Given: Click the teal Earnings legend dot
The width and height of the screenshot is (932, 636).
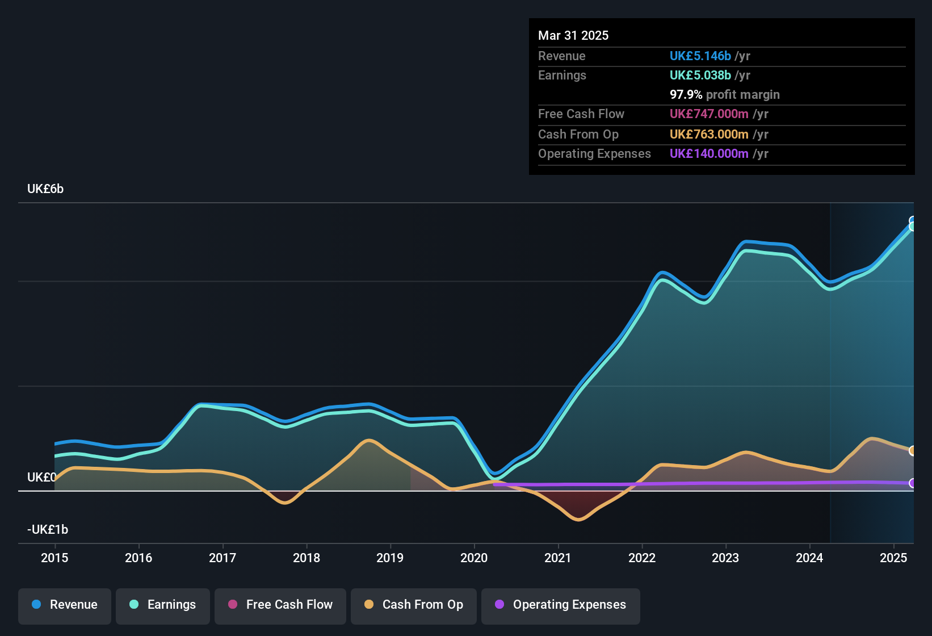Looking at the screenshot, I should [134, 605].
